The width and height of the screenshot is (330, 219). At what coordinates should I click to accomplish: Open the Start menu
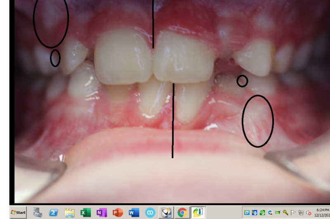tap(18, 212)
